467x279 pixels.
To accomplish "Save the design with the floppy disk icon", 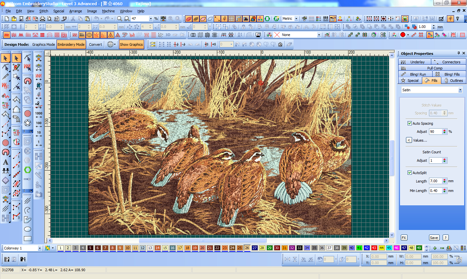I will click(21, 19).
